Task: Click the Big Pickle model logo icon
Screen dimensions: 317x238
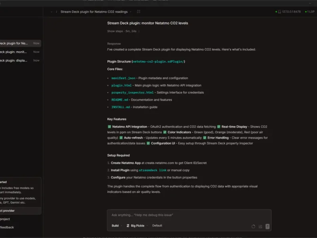Action: pos(128,225)
